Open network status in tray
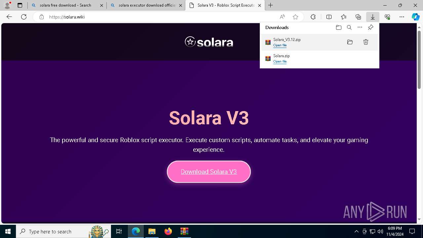This screenshot has width=423, height=238. [372, 231]
